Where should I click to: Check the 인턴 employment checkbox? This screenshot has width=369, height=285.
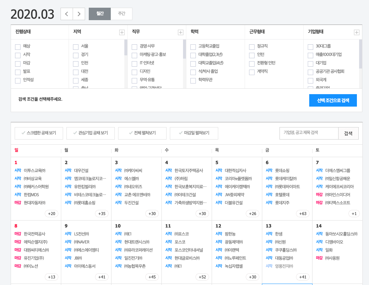pos(252,55)
